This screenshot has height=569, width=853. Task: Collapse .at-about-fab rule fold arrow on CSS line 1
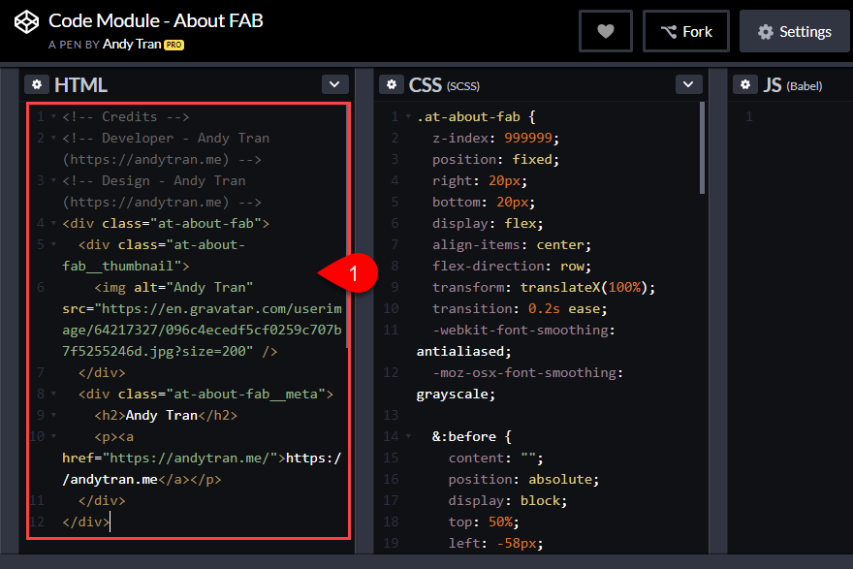click(408, 116)
